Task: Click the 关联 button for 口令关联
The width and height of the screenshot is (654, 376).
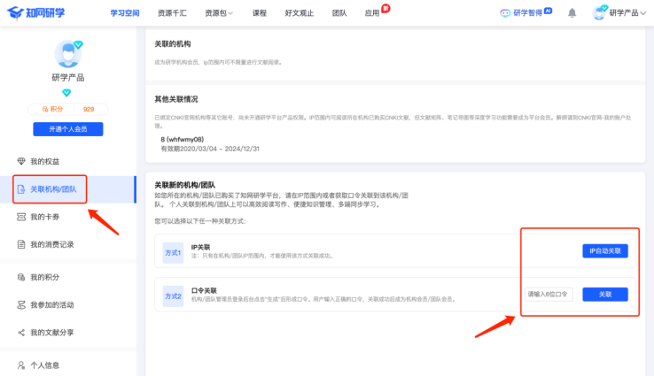Action: pos(604,295)
